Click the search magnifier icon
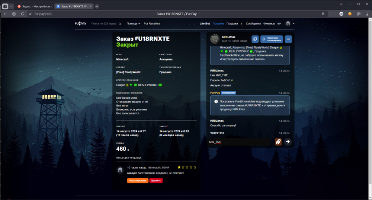The height and width of the screenshot is (200, 372). click(120, 24)
